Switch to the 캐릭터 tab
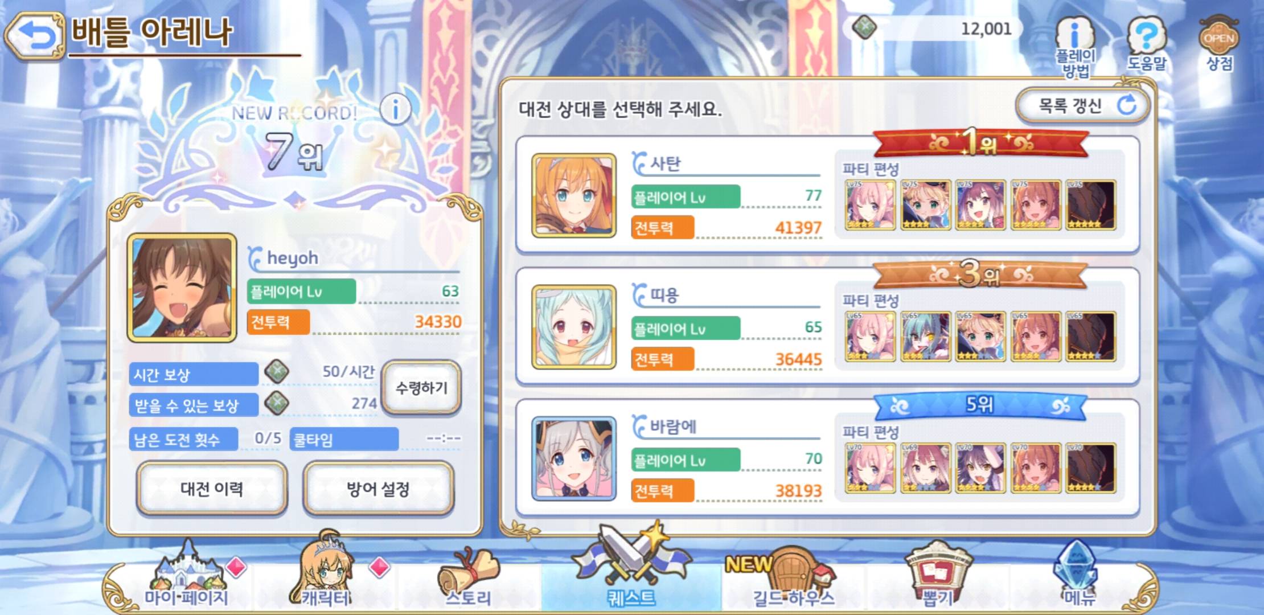Image resolution: width=1264 pixels, height=615 pixels. pos(326,572)
